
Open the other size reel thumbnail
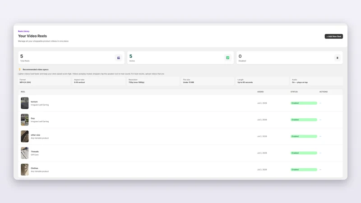point(25,136)
